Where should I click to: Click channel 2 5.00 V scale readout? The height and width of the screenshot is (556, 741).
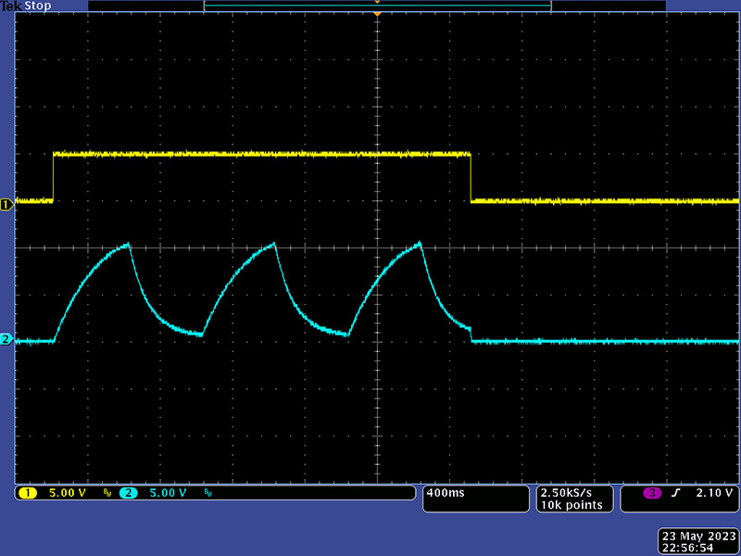pos(169,493)
